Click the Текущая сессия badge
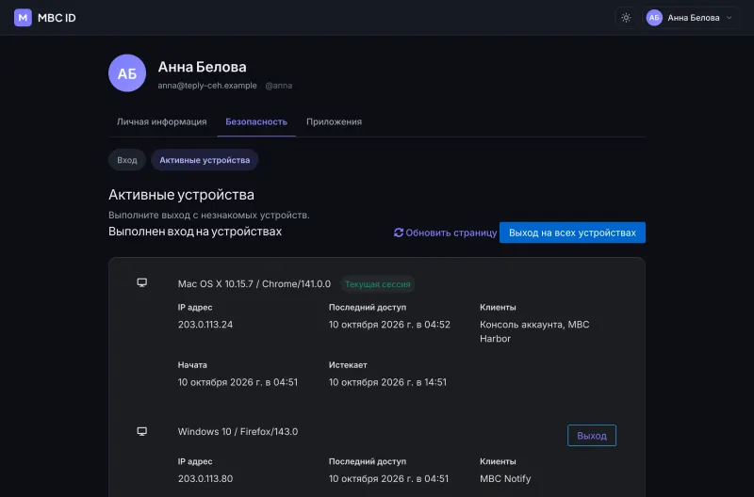The image size is (754, 497). coord(378,284)
